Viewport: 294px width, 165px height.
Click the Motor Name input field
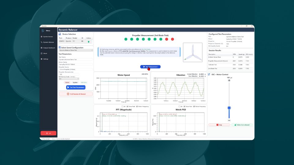pos(76,64)
